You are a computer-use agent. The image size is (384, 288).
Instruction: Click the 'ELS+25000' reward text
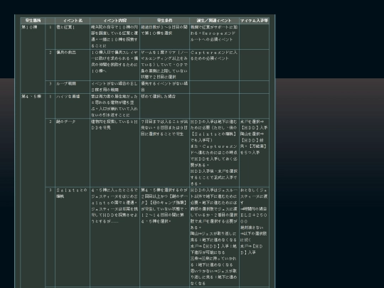point(254,218)
